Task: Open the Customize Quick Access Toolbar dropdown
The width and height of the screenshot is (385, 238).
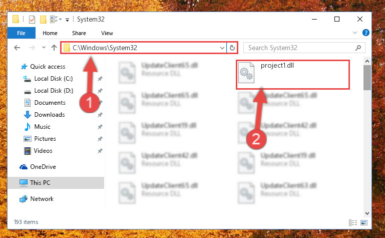Action: pyautogui.click(x=67, y=20)
